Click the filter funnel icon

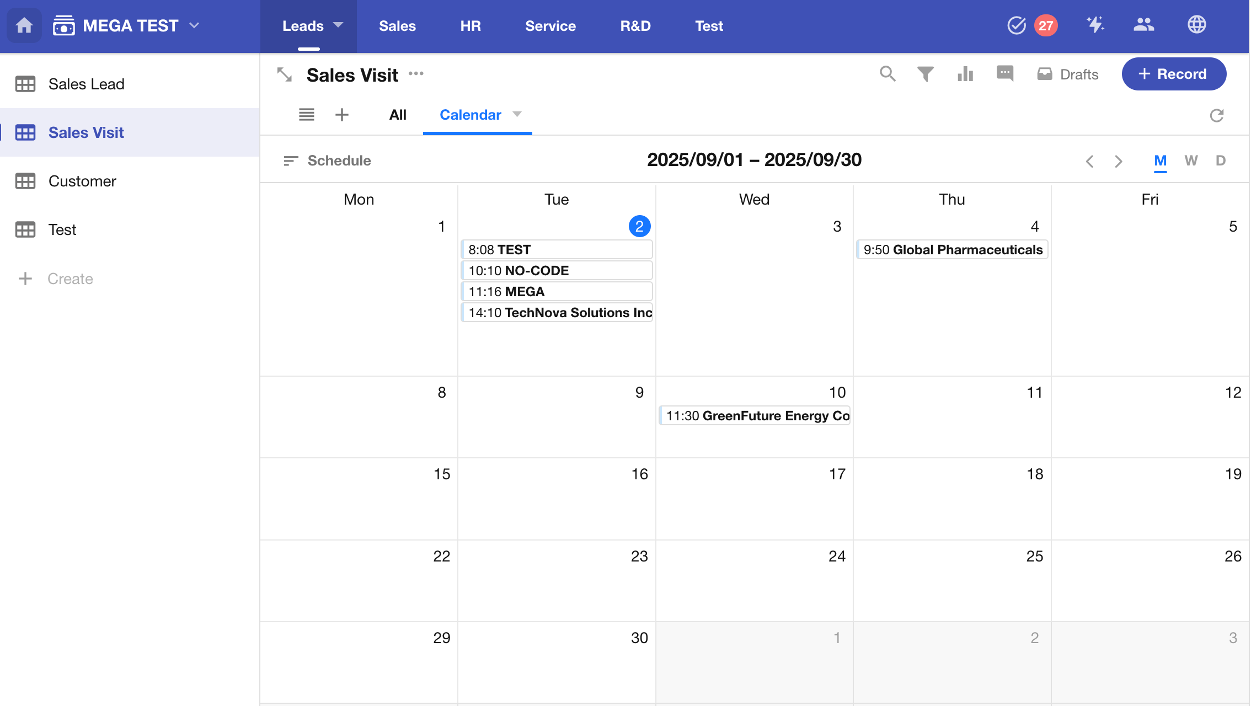click(926, 74)
